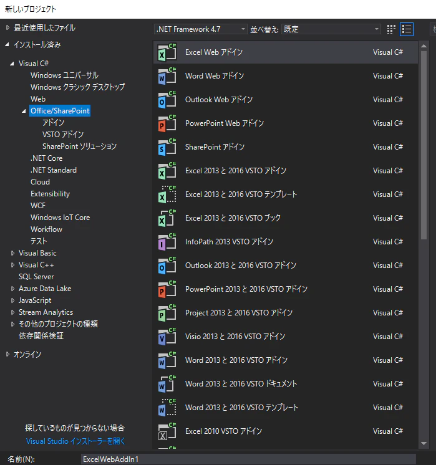Screen dimensions: 436x465
Task: Expand 最近使用したファイル section
Action: coord(7,28)
